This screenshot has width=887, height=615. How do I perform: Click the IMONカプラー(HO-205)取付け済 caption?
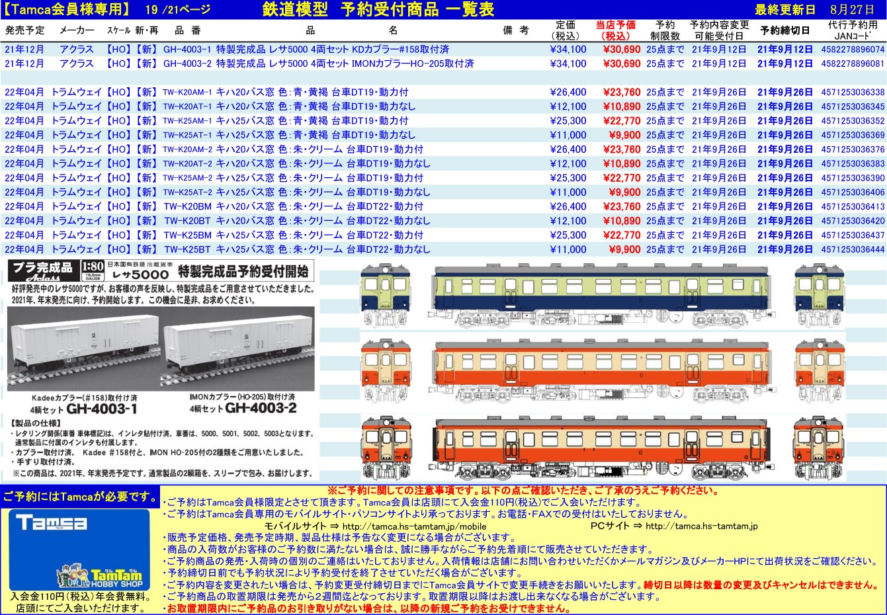click(x=242, y=397)
